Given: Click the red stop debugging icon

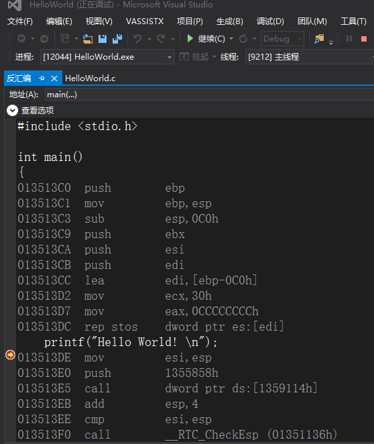Looking at the screenshot, I should [x=364, y=39].
